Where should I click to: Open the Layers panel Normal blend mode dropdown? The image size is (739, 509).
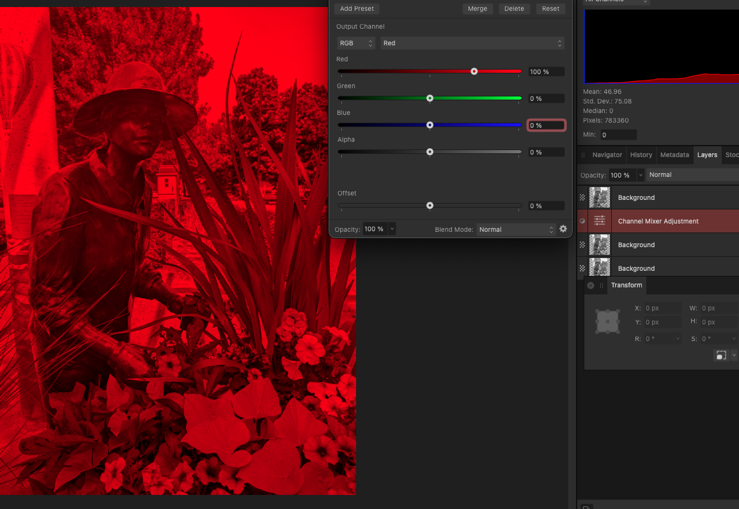tap(693, 175)
